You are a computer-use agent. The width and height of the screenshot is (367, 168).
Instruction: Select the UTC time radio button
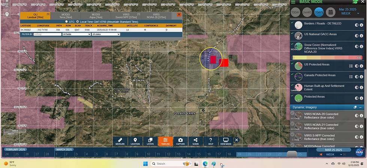click(67, 21)
